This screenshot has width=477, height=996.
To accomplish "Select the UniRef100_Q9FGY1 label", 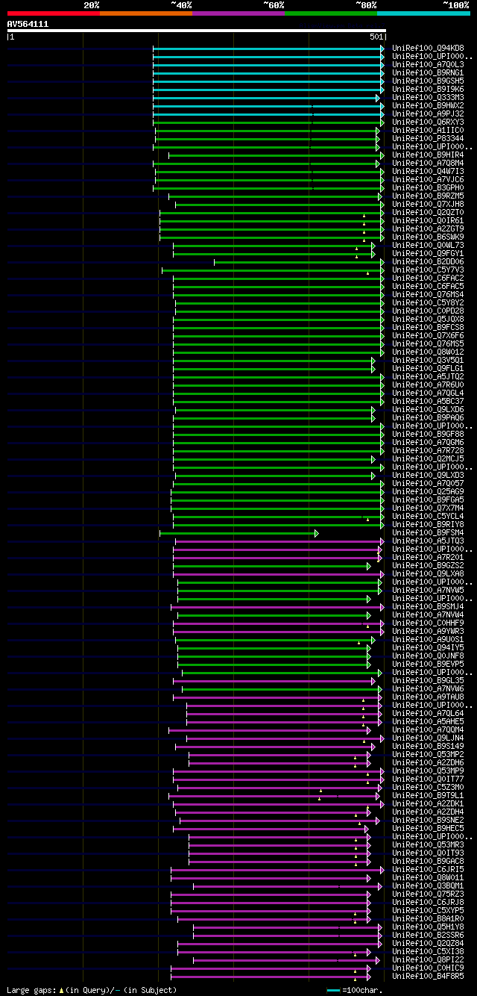I will pyautogui.click(x=428, y=253).
